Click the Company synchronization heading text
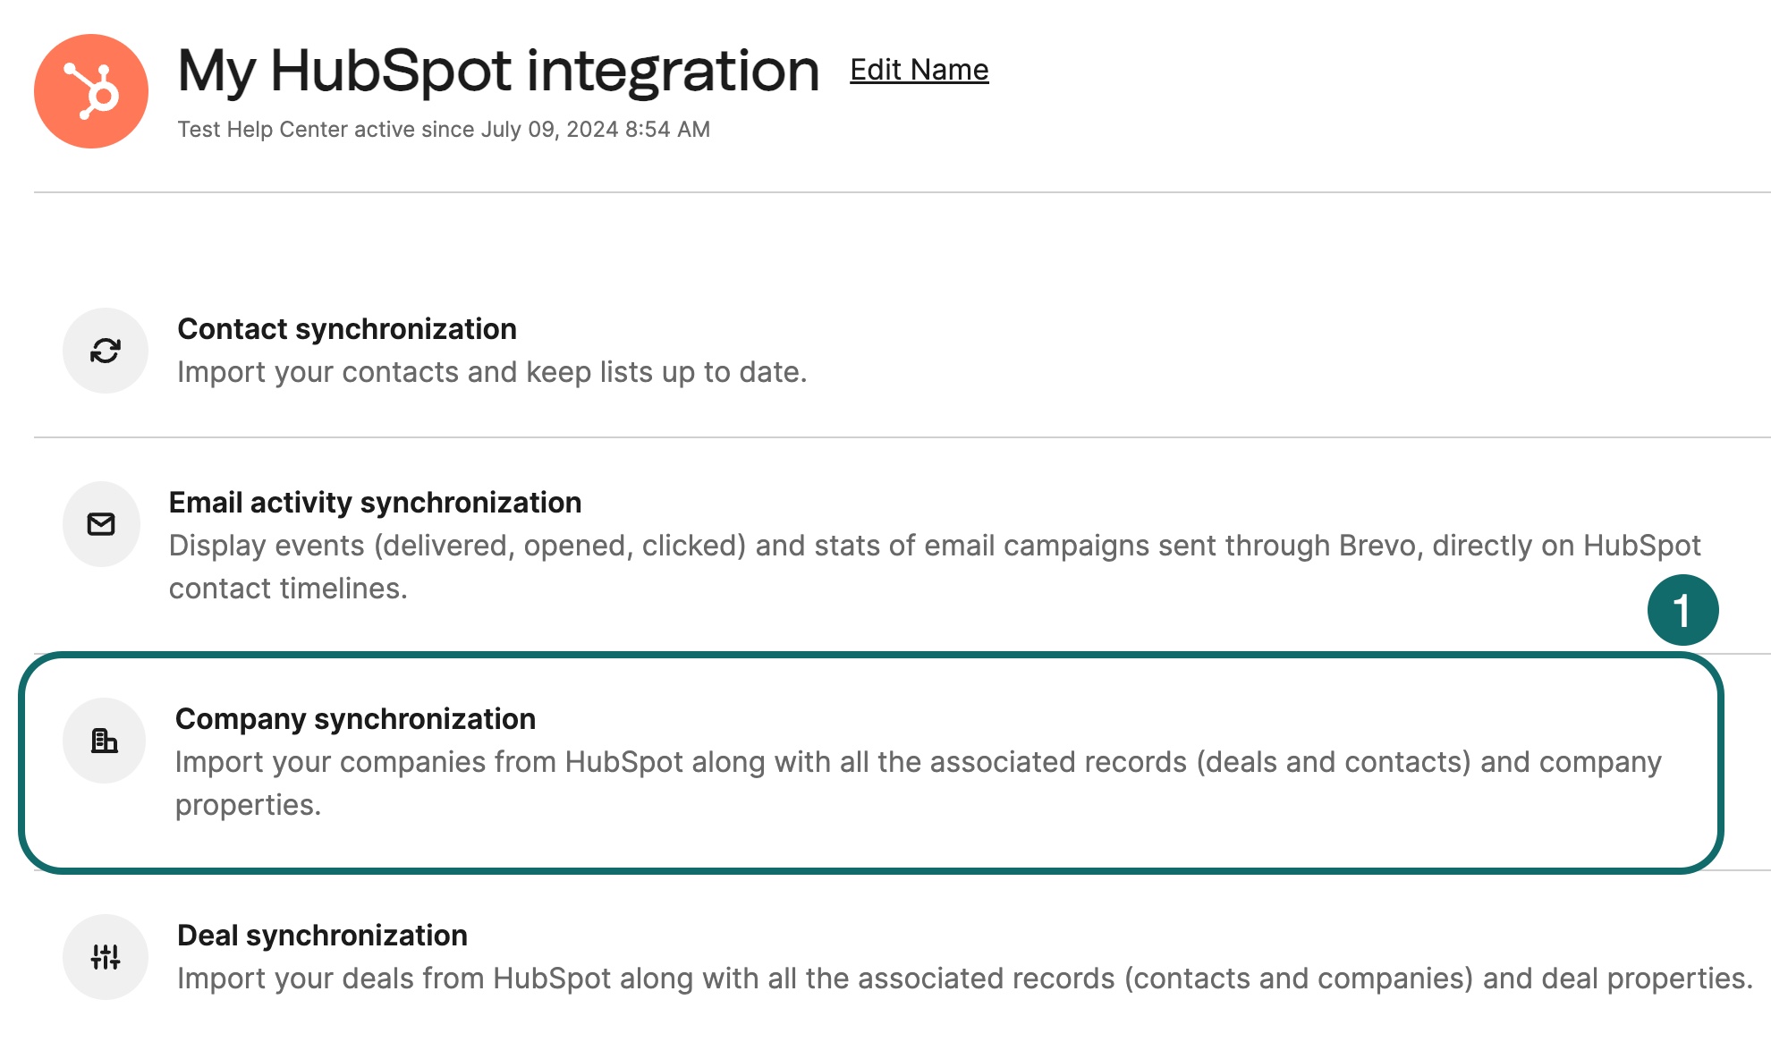The width and height of the screenshot is (1771, 1059). click(x=356, y=718)
